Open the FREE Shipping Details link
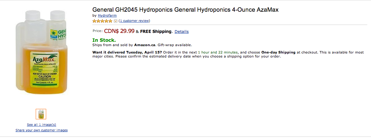 pyautogui.click(x=182, y=32)
